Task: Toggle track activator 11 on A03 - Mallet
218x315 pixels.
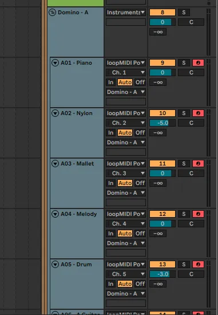Action: click(162, 164)
